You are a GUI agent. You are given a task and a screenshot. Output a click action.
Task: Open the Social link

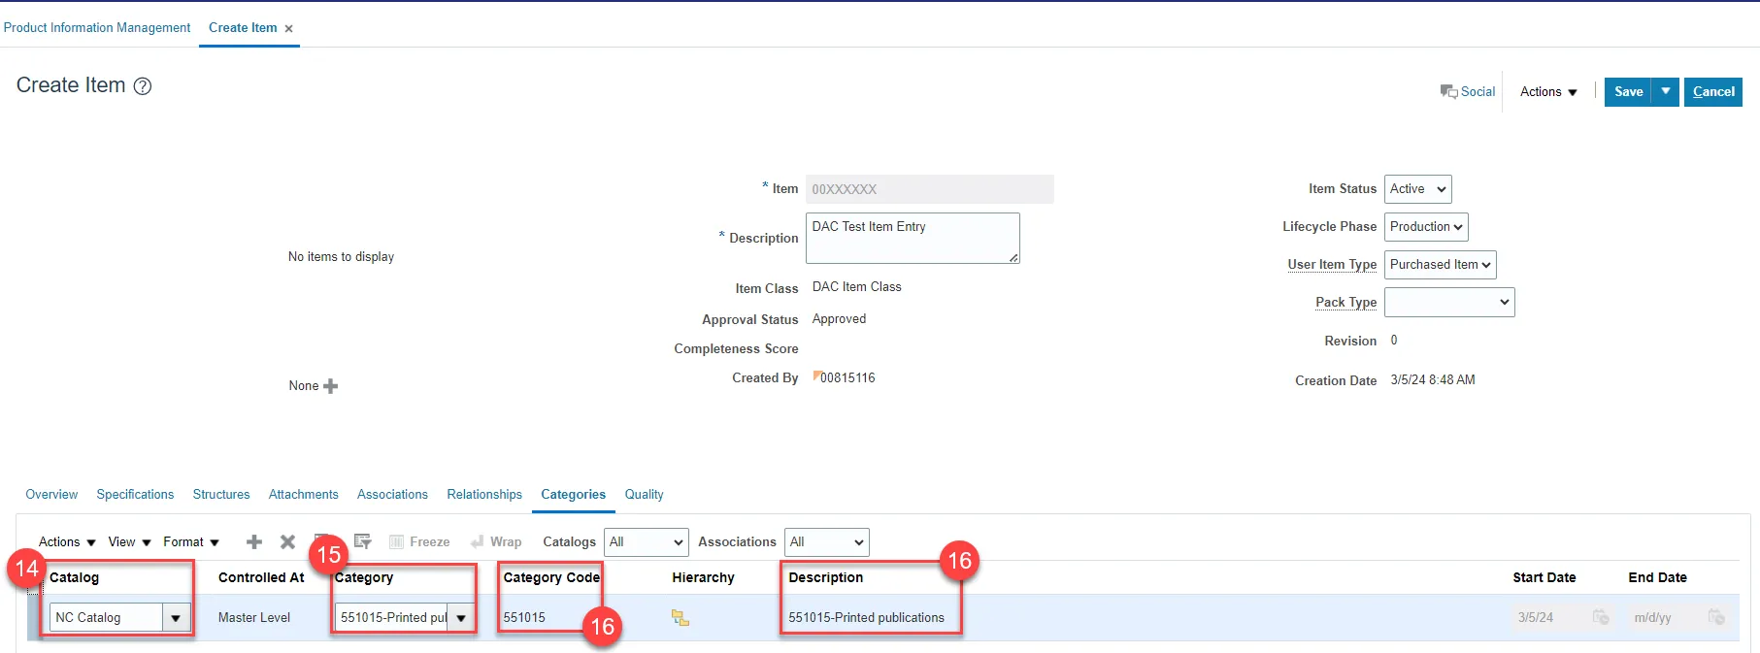[x=1468, y=92]
